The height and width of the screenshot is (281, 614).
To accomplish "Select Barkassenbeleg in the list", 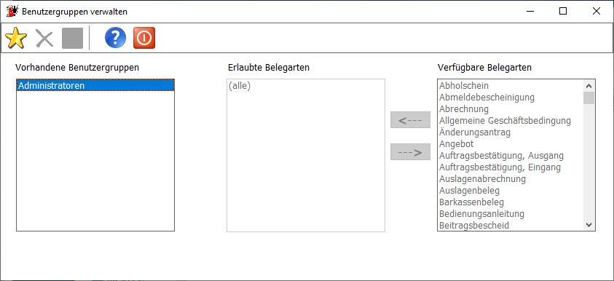I will (x=471, y=202).
